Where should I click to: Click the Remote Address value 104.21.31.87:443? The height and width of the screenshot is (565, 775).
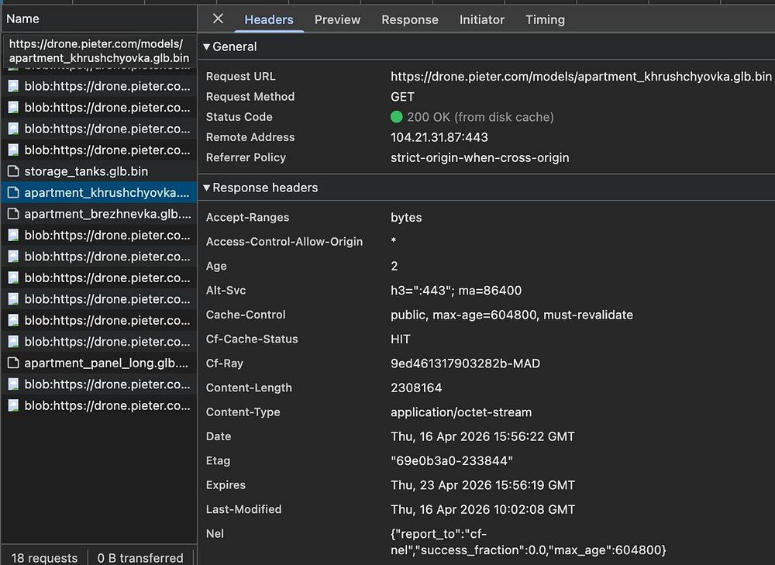pyautogui.click(x=439, y=137)
